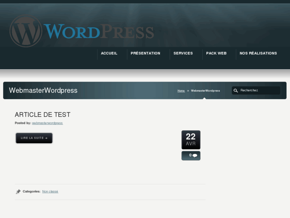Open the Pack Web menu item
This screenshot has width=290, height=218.
(x=216, y=53)
